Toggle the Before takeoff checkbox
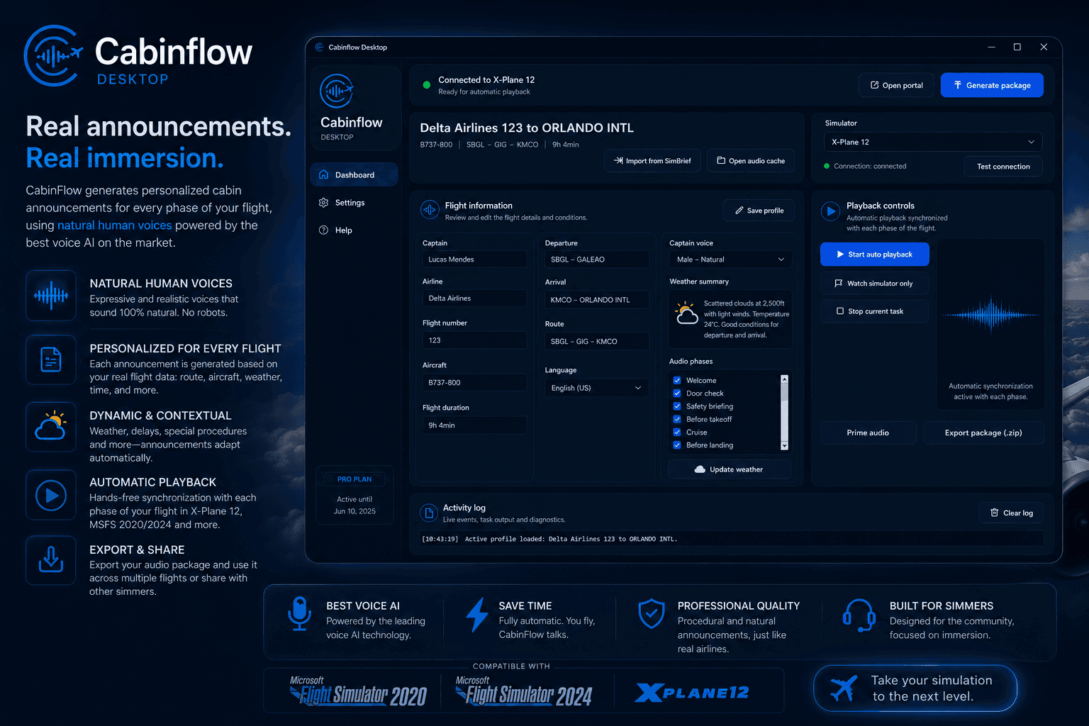Image resolution: width=1089 pixels, height=726 pixels. [677, 419]
